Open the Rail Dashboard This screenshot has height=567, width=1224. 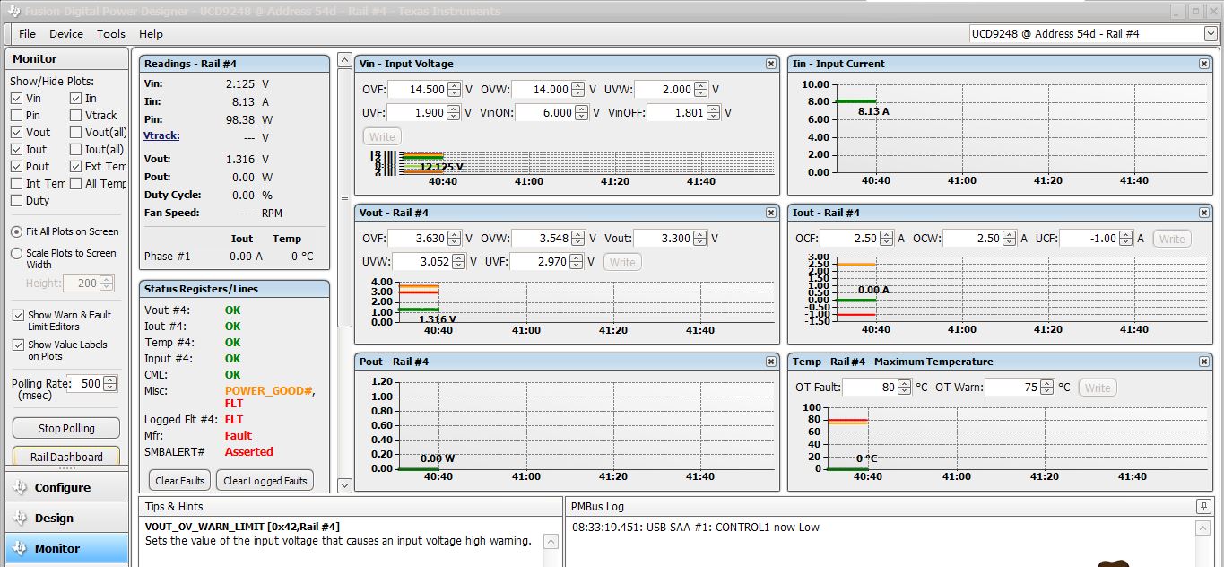click(66, 457)
